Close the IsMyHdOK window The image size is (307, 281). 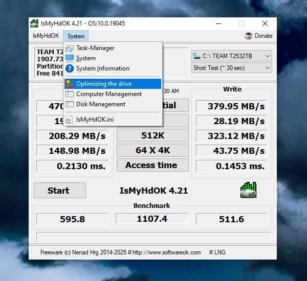265,24
